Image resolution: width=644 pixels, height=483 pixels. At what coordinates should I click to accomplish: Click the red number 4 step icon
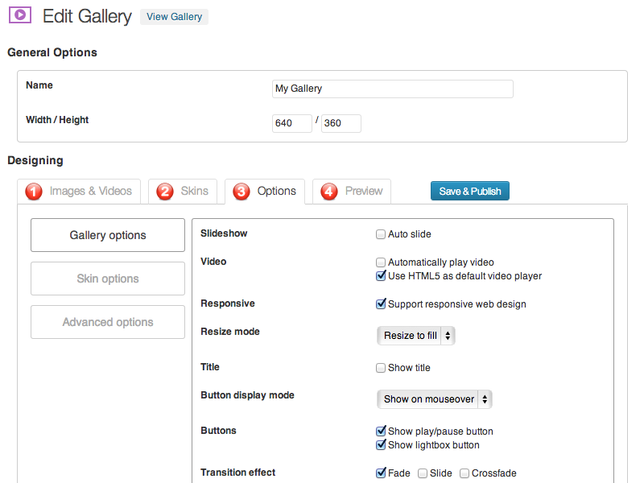(329, 192)
